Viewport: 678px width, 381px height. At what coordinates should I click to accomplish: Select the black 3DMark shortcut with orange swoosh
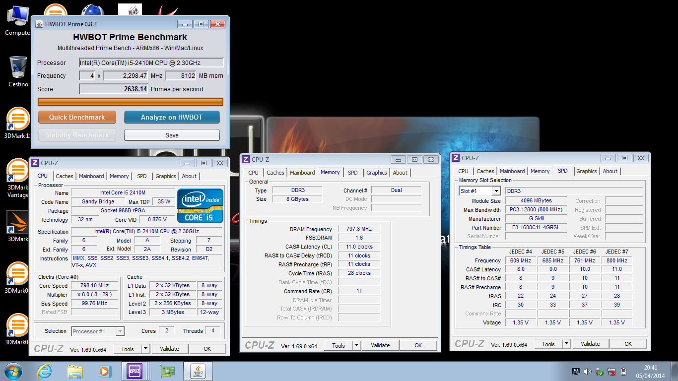pos(18,227)
